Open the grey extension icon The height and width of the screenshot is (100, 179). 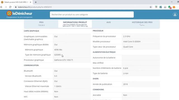(x=165, y=7)
